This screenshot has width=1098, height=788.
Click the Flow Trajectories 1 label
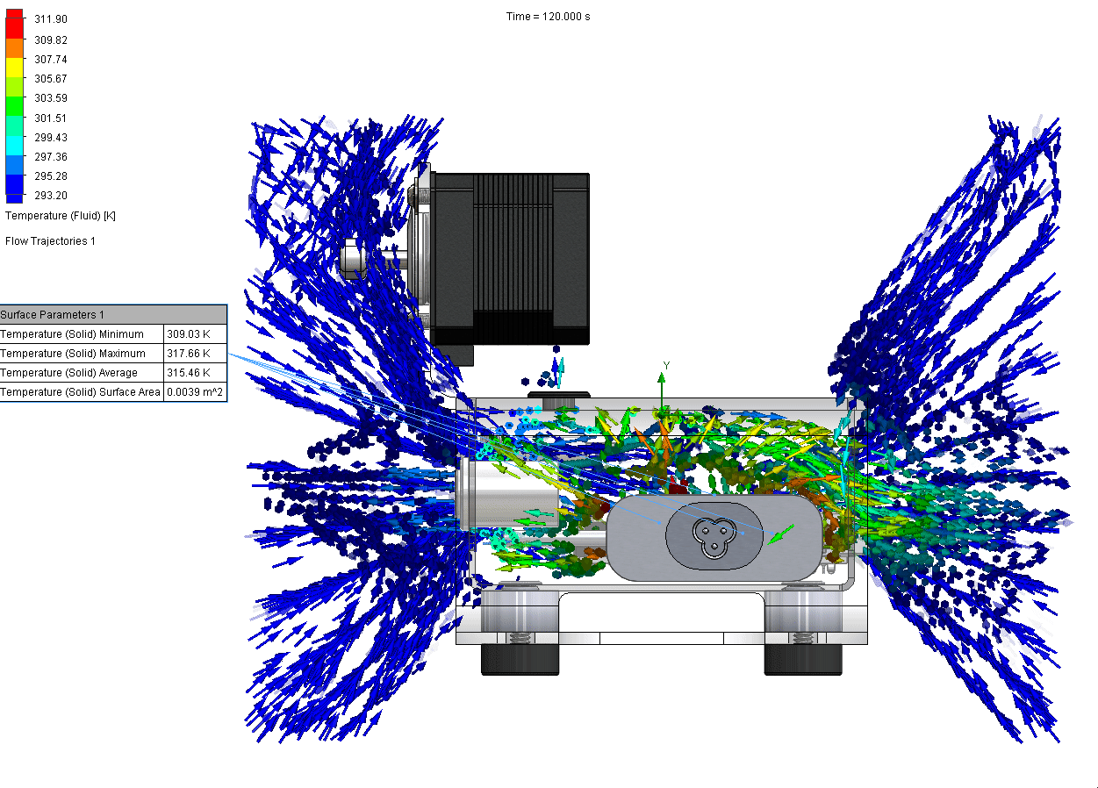click(x=51, y=241)
